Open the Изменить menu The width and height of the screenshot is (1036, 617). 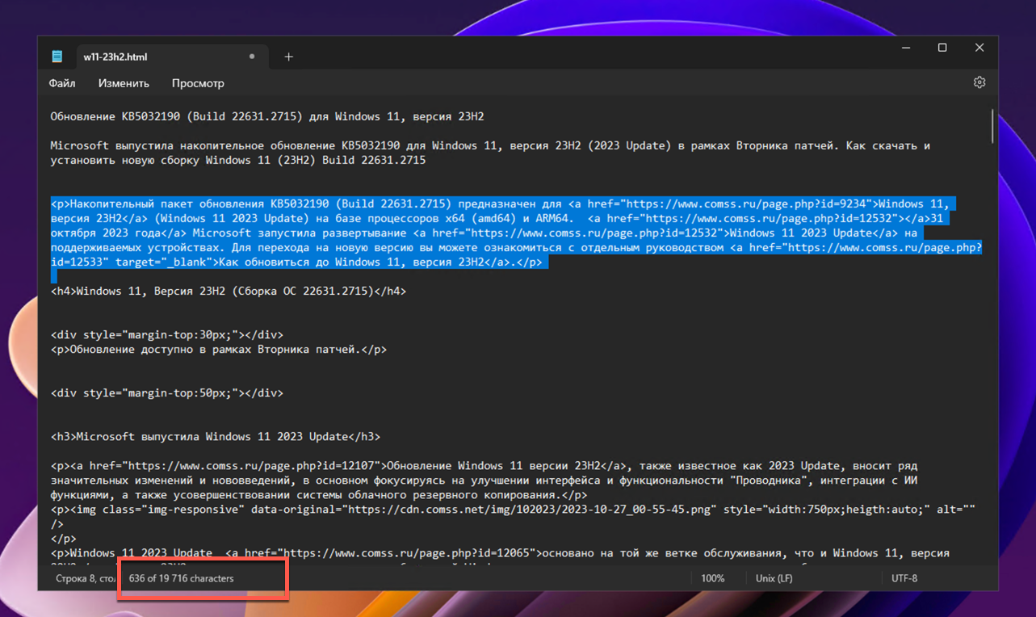[x=124, y=83]
